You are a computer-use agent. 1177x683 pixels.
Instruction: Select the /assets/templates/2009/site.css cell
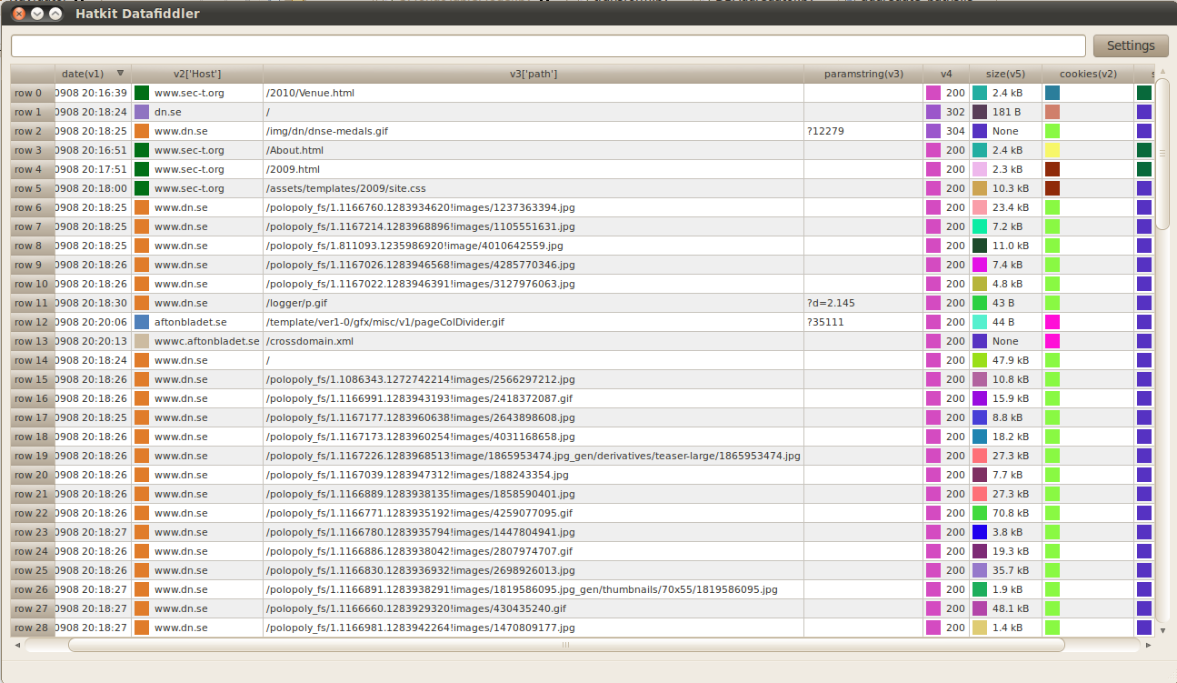pos(534,188)
